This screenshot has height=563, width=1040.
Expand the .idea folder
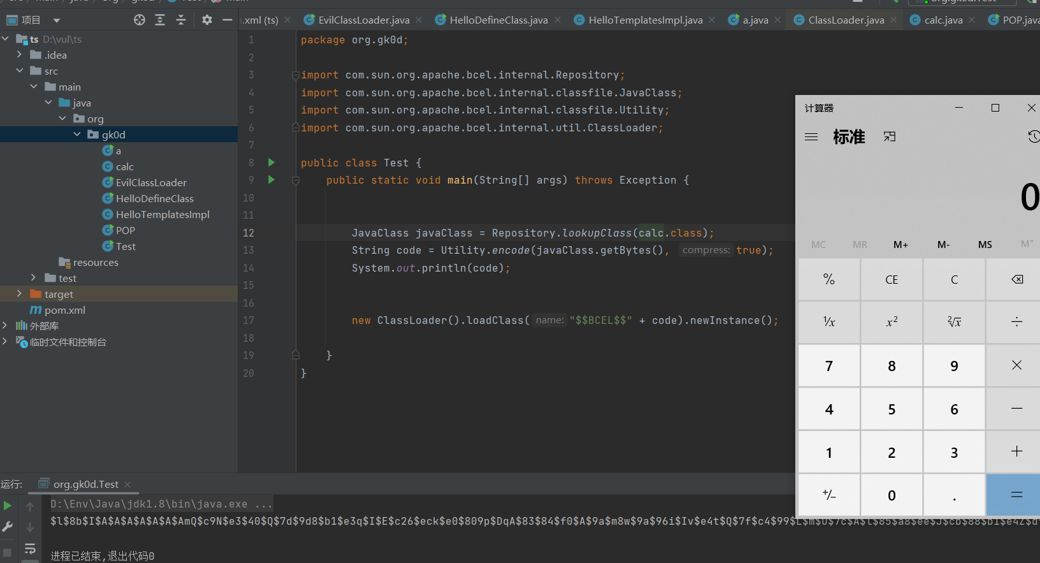click(20, 55)
